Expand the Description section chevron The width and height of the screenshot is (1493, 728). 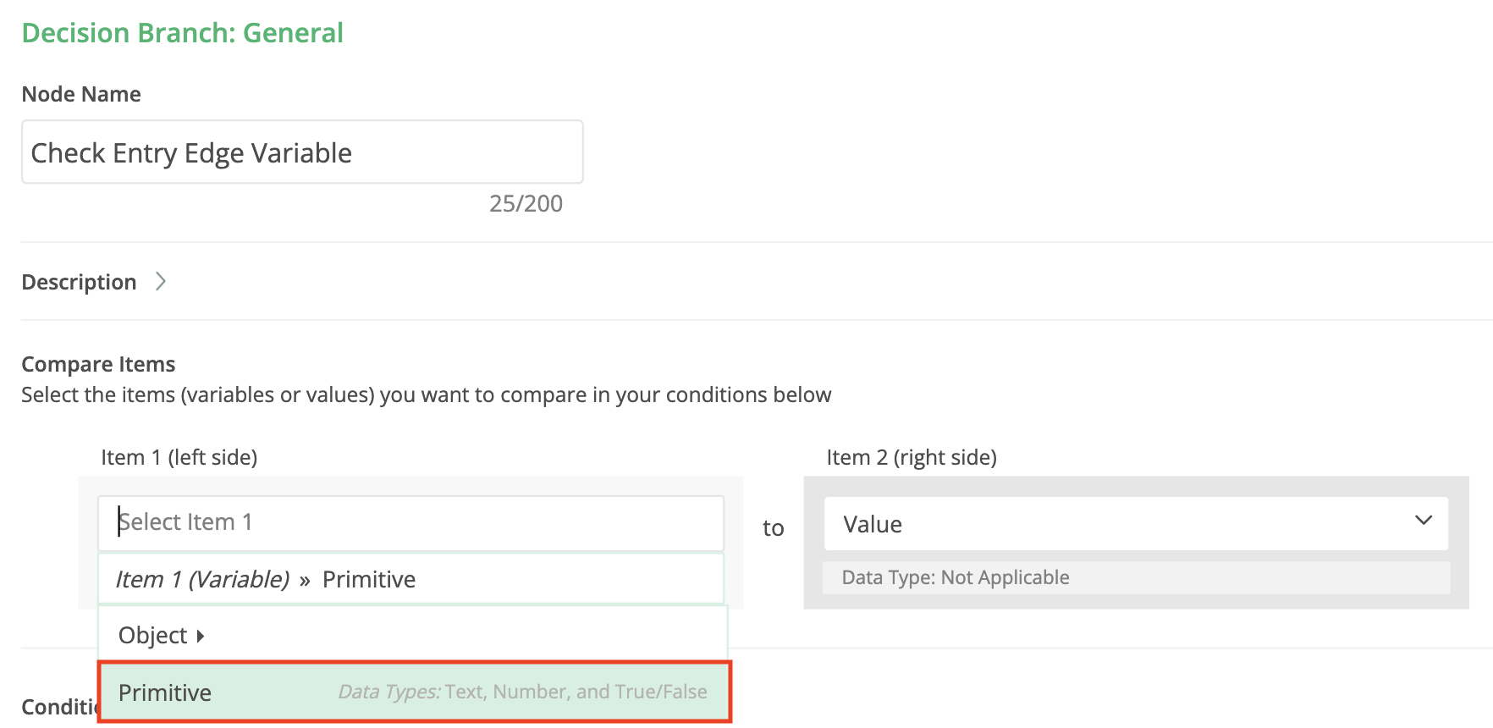click(x=161, y=282)
